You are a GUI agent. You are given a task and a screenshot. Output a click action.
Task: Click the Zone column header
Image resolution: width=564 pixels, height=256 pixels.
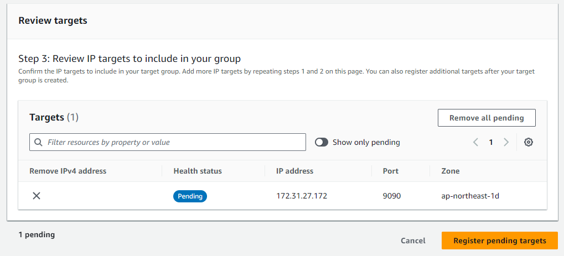451,171
